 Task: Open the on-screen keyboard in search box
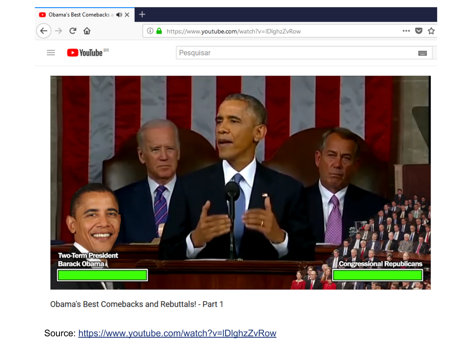[422, 53]
